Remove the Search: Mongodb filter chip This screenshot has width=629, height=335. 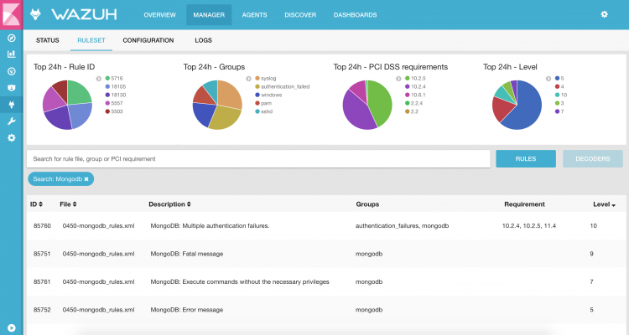(x=86, y=179)
